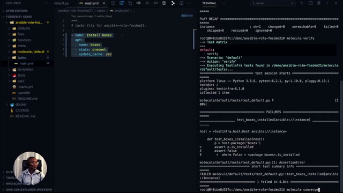Open the LICENSE file
Viewport: 343px width, 193px height.
(x=22, y=110)
